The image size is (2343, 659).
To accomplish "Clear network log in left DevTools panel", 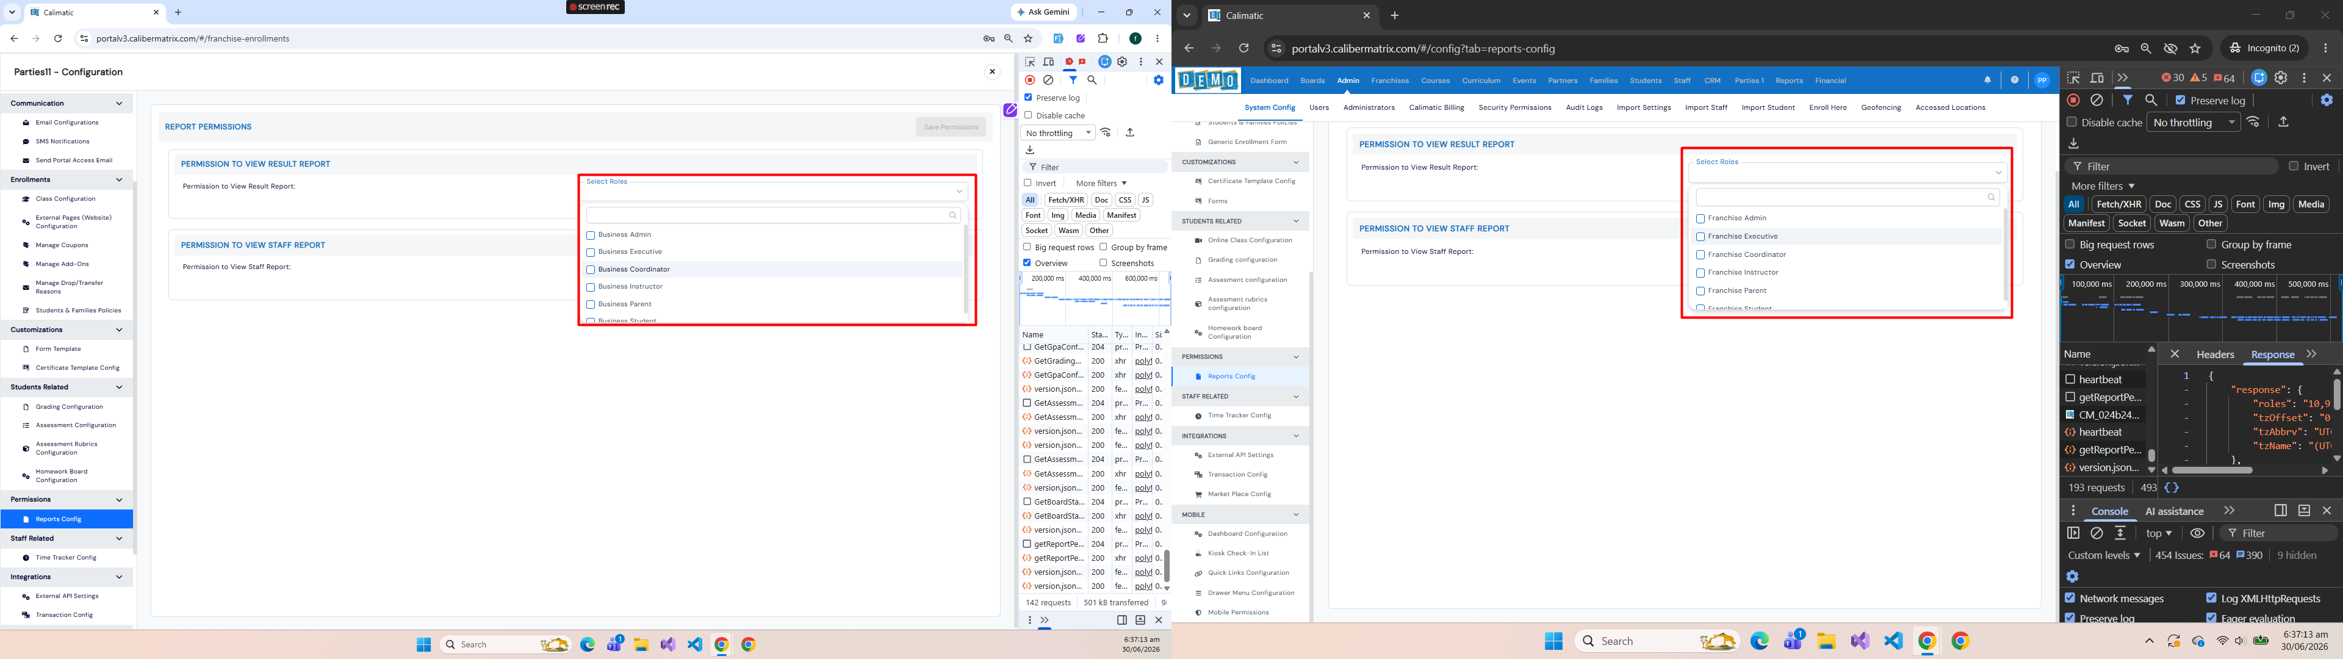I will coord(1049,80).
